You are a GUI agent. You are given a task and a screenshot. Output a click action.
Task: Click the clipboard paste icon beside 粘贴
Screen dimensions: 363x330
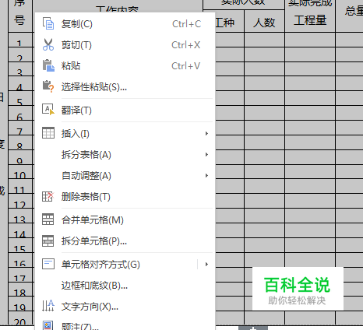tap(48, 65)
